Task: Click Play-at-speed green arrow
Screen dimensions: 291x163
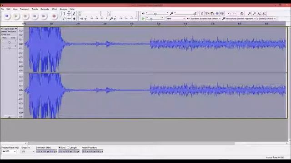Action: coord(143,19)
